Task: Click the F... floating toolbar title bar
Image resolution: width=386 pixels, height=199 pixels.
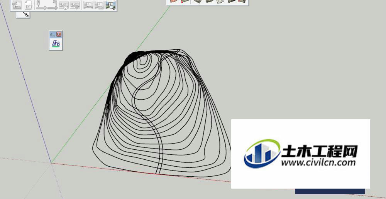Action: click(x=56, y=34)
